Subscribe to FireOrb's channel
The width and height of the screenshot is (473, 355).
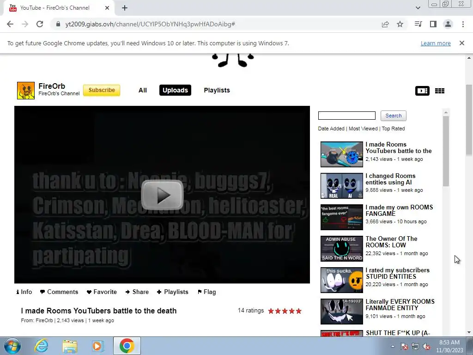(102, 90)
